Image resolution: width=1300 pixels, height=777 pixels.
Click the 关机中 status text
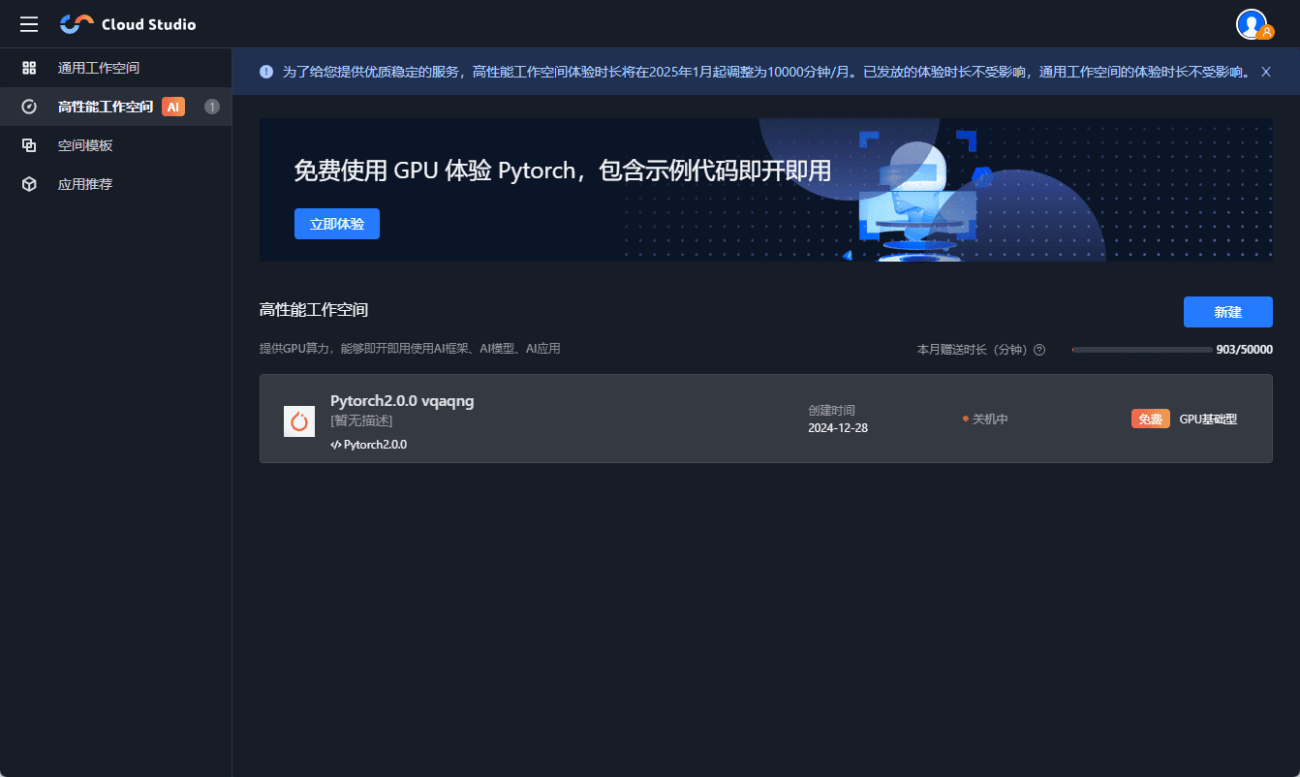tap(990, 419)
